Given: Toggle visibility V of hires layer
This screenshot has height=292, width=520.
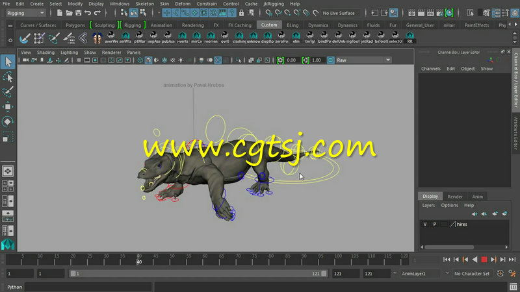Looking at the screenshot, I should click(425, 224).
